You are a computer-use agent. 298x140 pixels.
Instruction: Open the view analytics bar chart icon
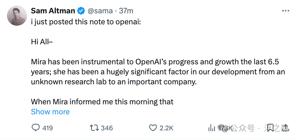[212, 128]
